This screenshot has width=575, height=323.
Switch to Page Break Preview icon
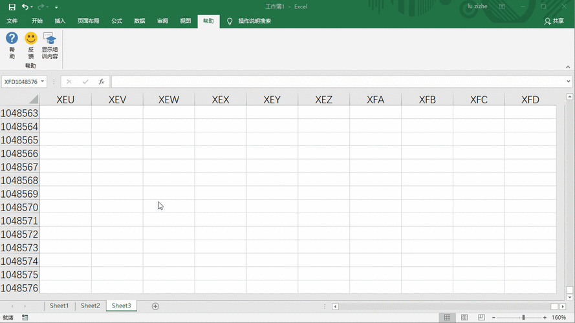(481, 317)
